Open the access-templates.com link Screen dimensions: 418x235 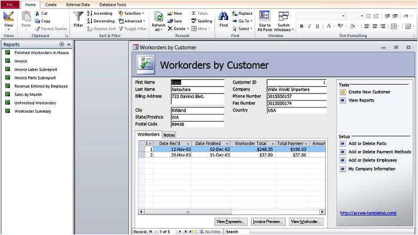pyautogui.click(x=368, y=213)
